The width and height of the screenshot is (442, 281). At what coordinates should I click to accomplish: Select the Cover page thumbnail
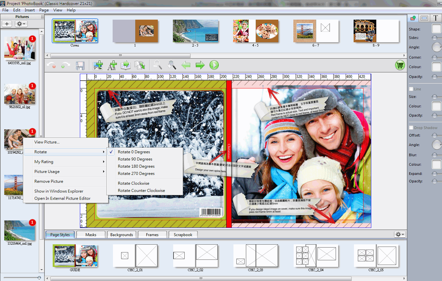tap(75, 31)
